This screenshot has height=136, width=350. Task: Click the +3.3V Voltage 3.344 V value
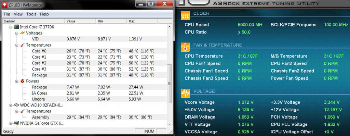(x=332, y=102)
